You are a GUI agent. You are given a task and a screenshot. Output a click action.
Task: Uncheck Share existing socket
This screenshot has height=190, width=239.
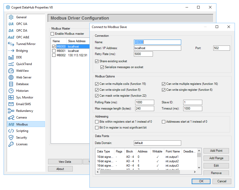97,61
